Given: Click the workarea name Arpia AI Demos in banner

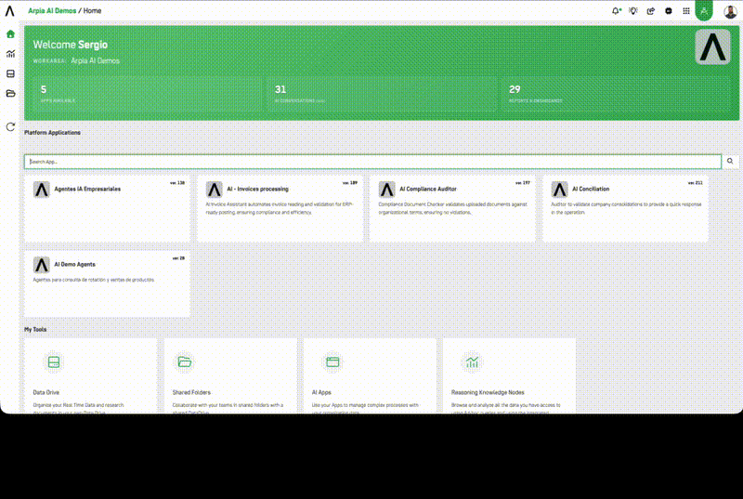Looking at the screenshot, I should click(96, 60).
